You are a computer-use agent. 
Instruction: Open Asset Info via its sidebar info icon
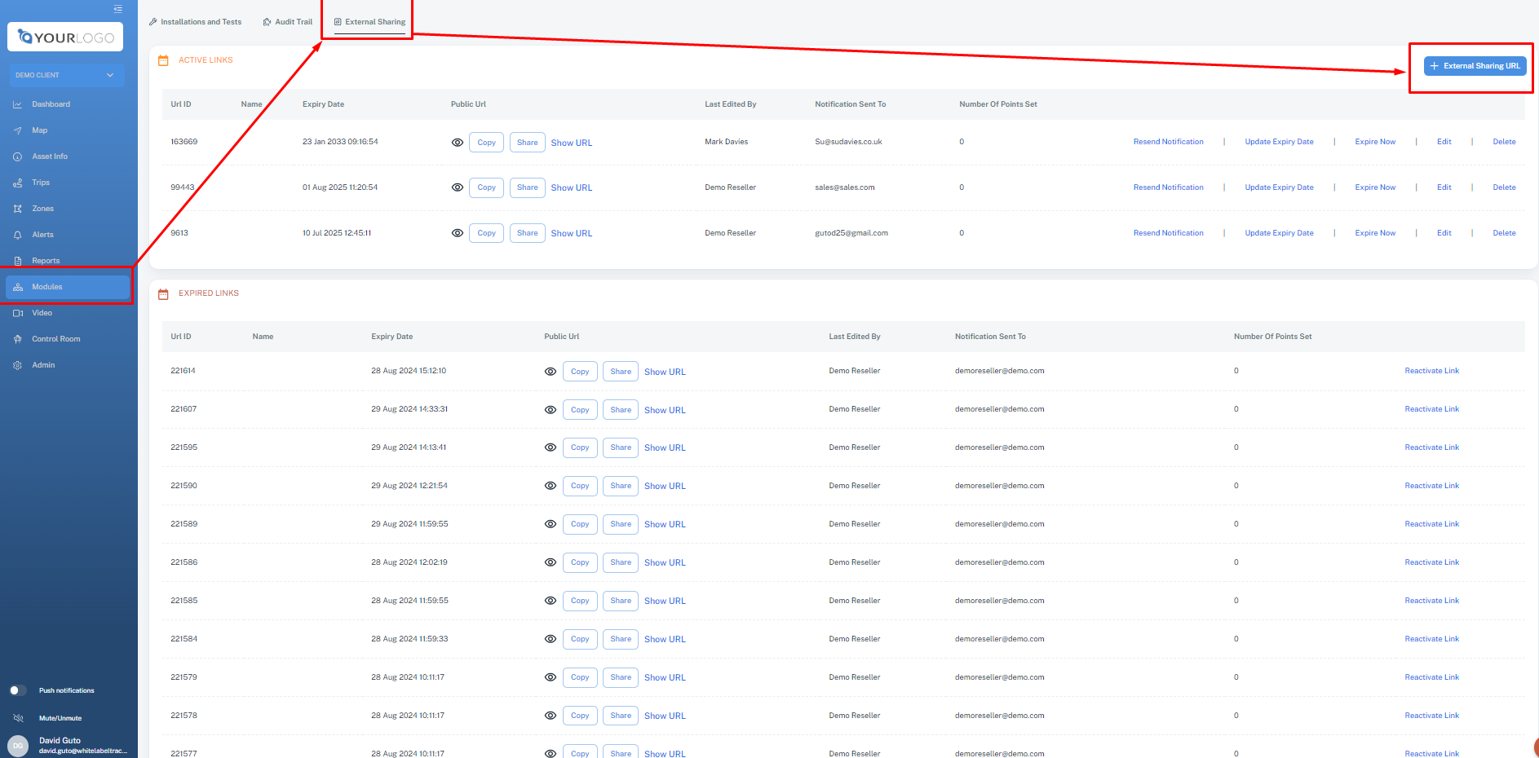(x=18, y=156)
